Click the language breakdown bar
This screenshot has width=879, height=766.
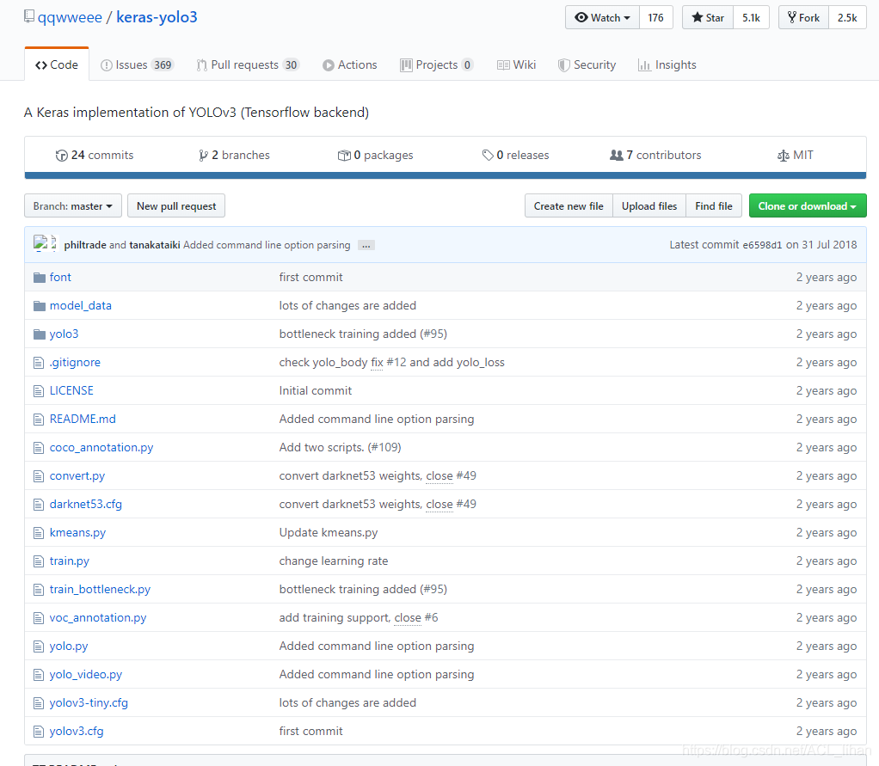click(446, 175)
